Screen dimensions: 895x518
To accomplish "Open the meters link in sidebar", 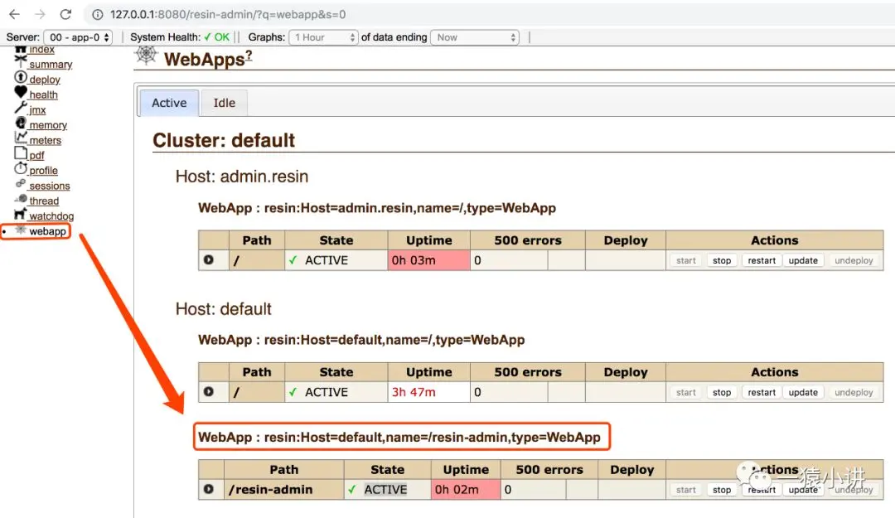I will (45, 141).
